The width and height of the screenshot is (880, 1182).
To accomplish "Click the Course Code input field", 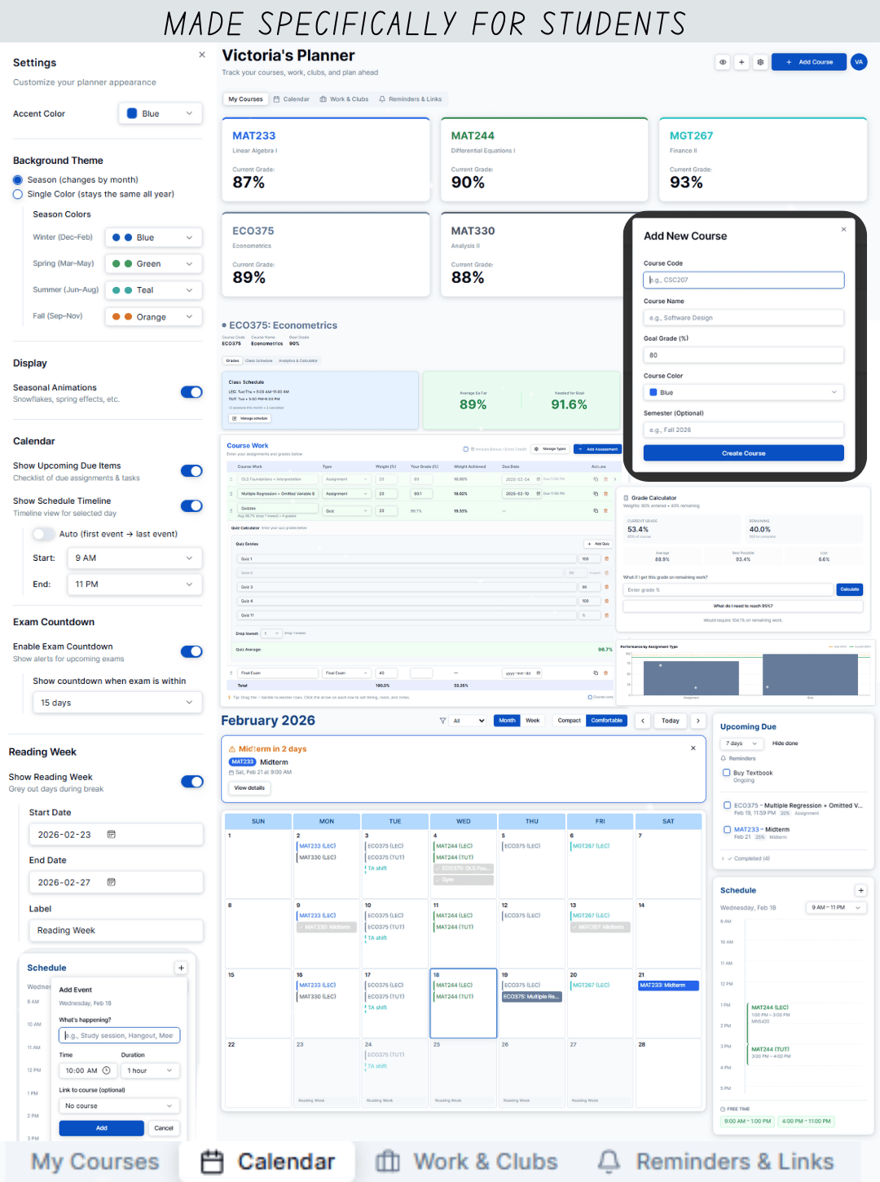I will coord(743,280).
